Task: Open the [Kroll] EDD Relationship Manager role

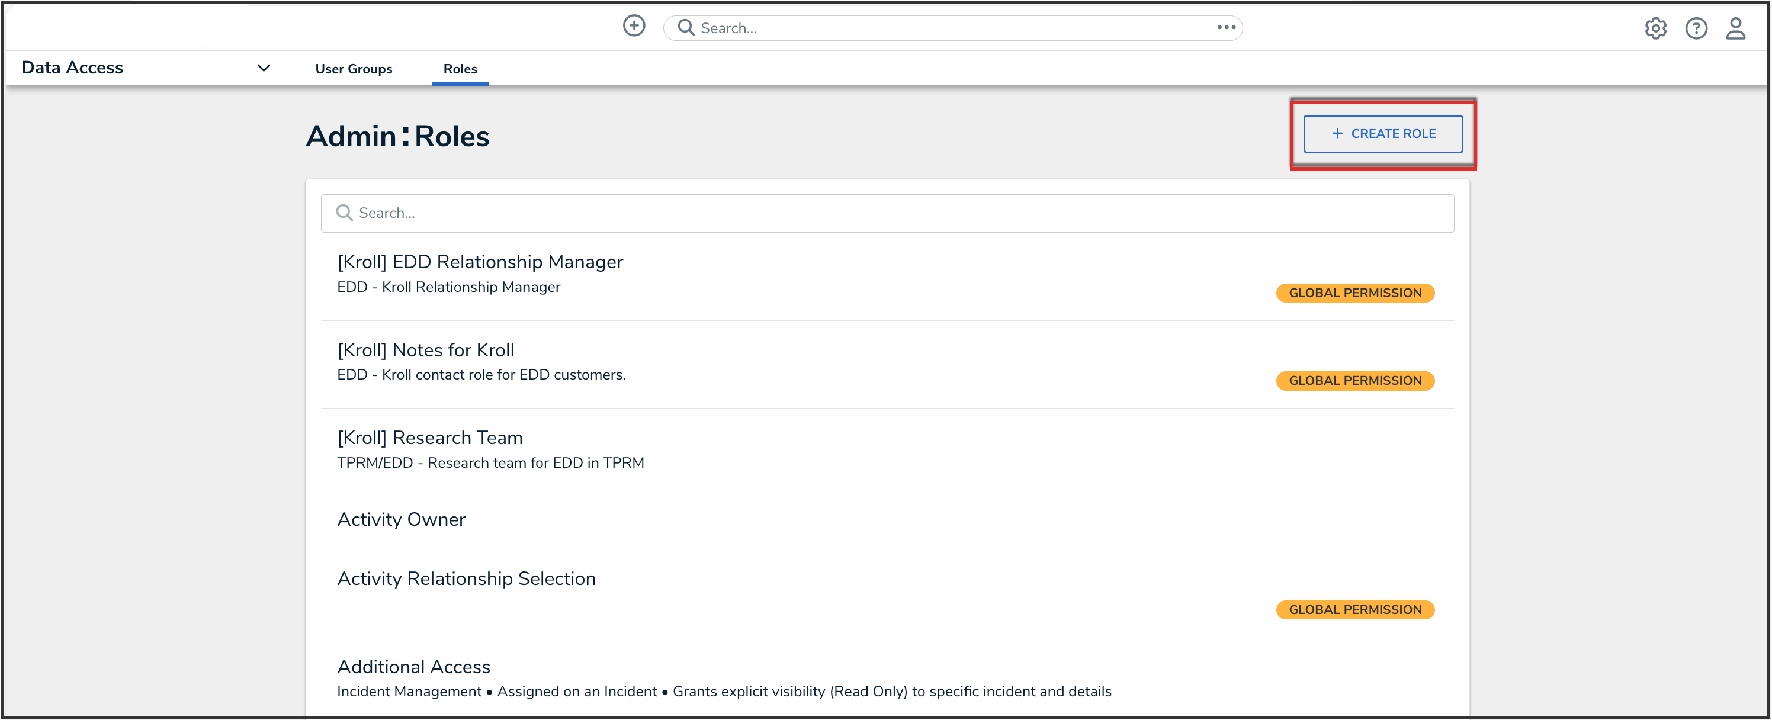Action: (480, 262)
